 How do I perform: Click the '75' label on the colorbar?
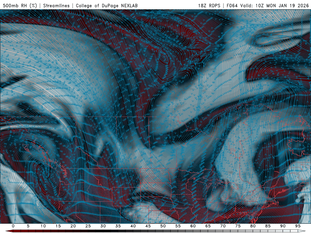238,226
